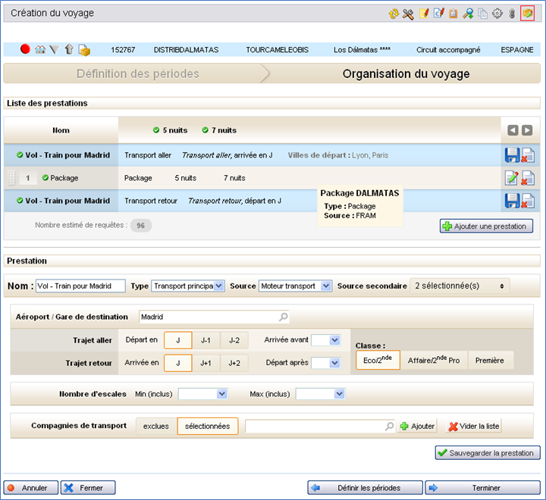Select J+2 for Trajet retour arrival
The height and width of the screenshot is (500, 546).
(234, 363)
